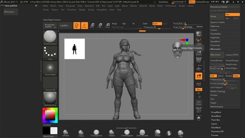Toggle the Local transformations button
This screenshot has height=138, width=245.
[199, 76]
